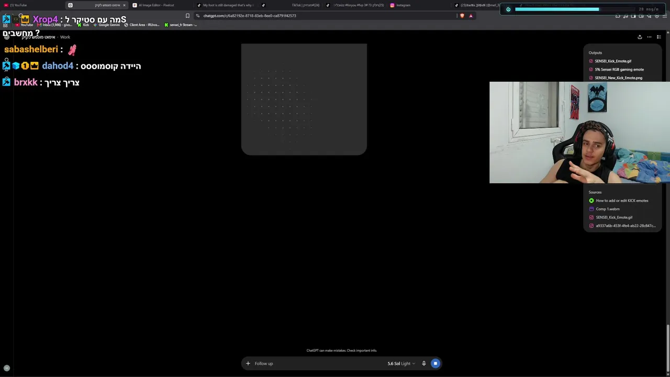
Task: Click the address bar URL
Action: 250,16
